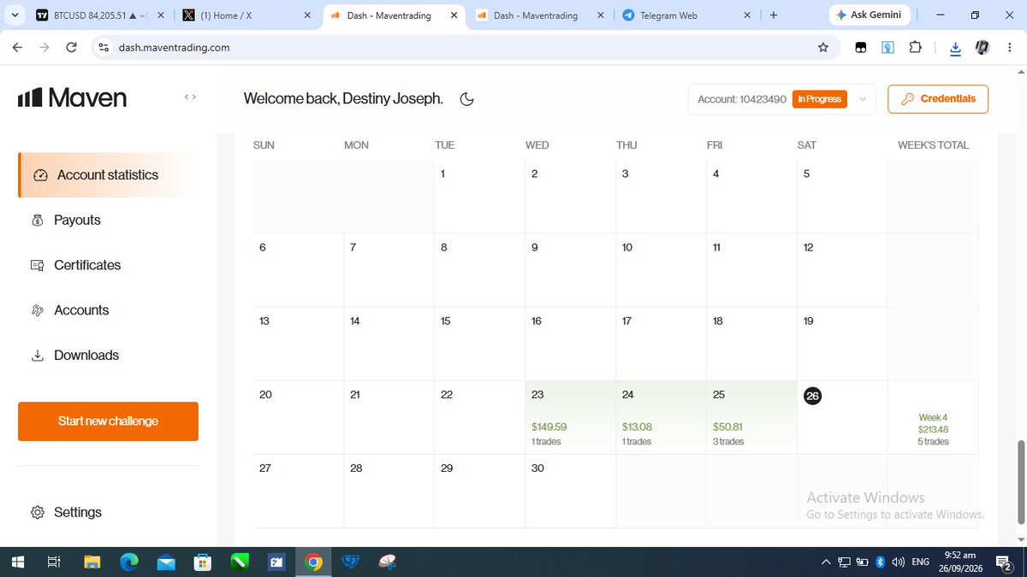This screenshot has height=577, width=1027.
Task: Close the Telegram Web tab
Action: coord(747,15)
